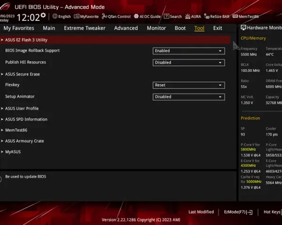Open Flexkey Reset dropdown
Screen dimensions: 282x225
pyautogui.click(x=188, y=85)
